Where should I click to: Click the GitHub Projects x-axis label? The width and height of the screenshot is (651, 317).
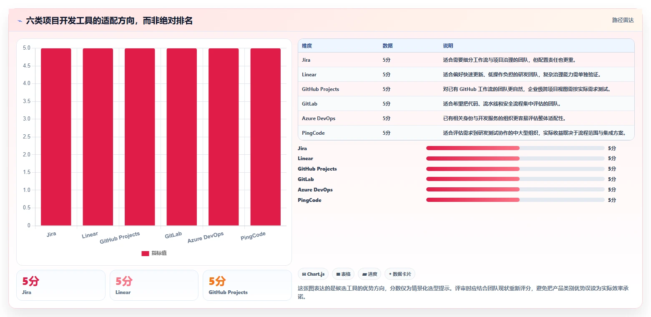(x=120, y=238)
